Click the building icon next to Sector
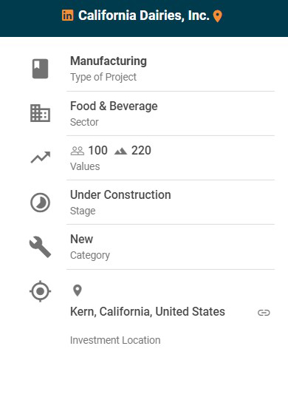Viewport: 288px width, 414px height. pos(40,113)
